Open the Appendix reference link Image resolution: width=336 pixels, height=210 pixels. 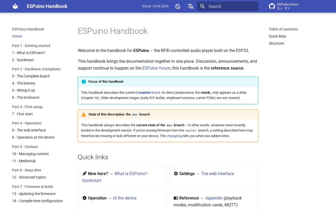(x=214, y=198)
